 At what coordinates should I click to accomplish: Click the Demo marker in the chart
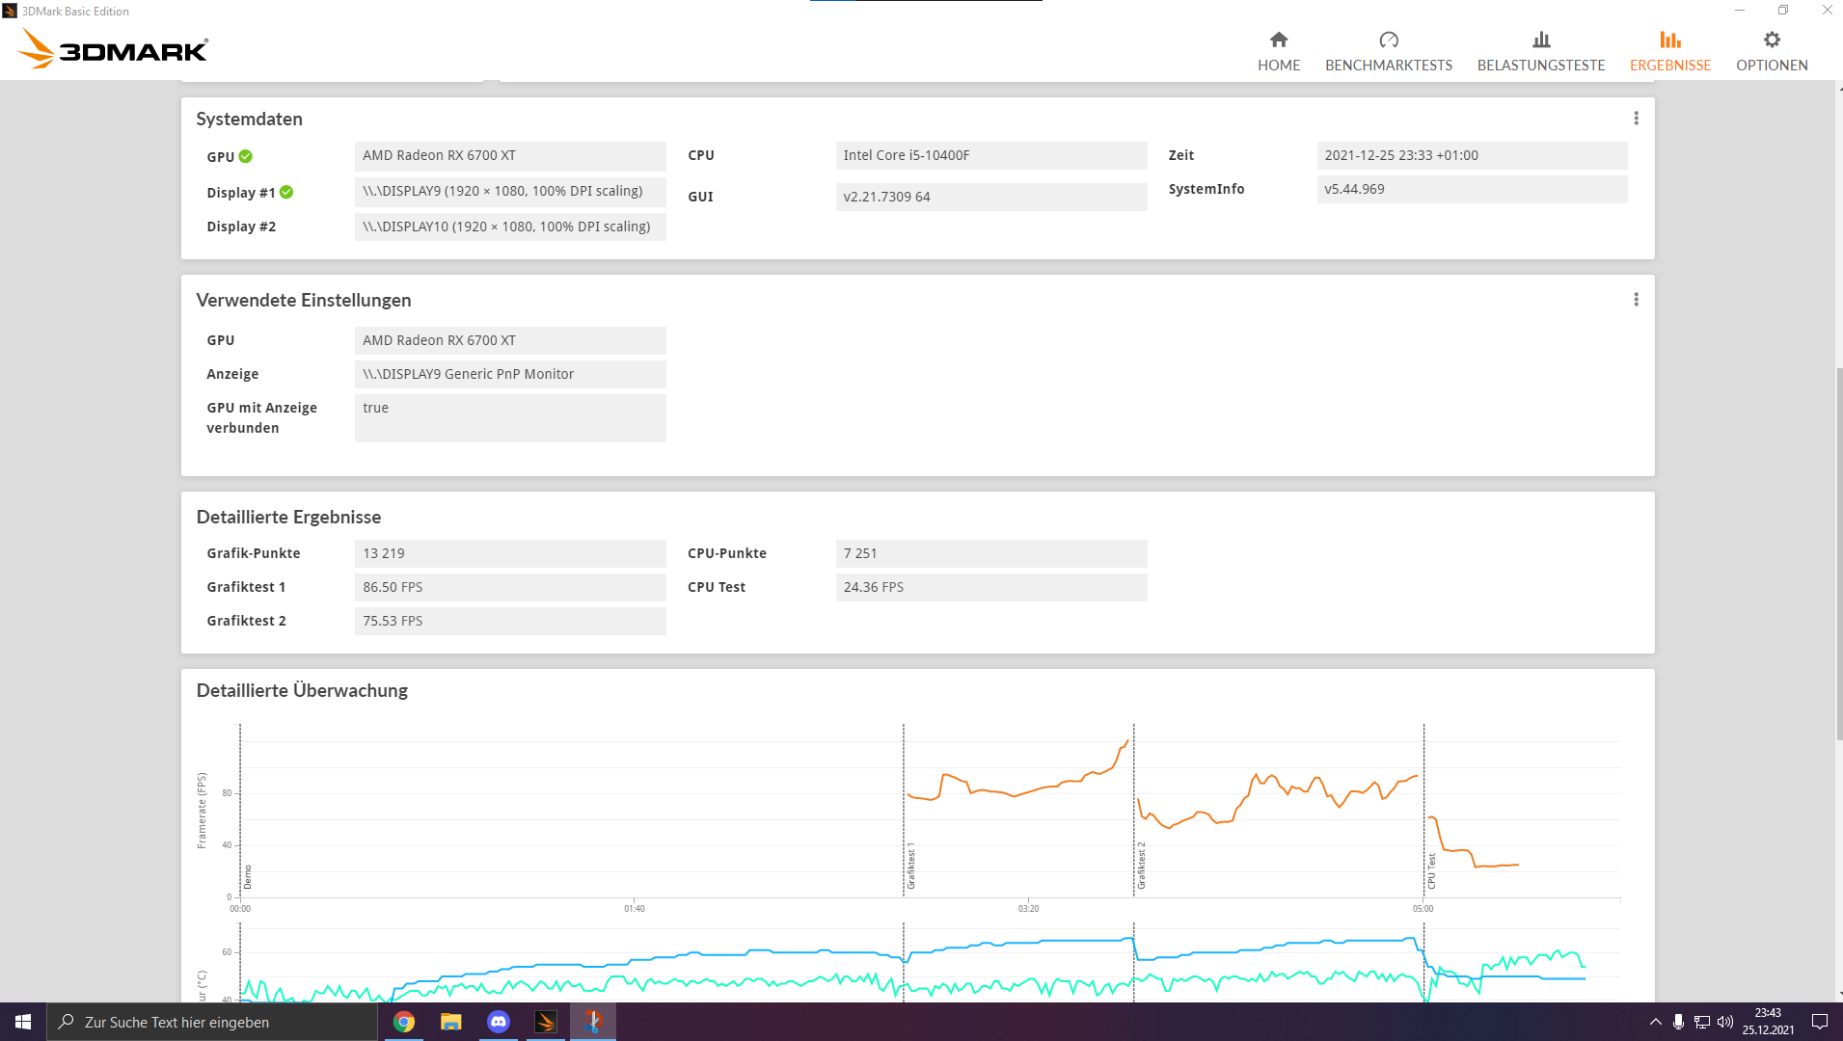tap(247, 877)
